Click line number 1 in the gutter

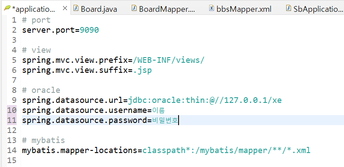(14, 20)
